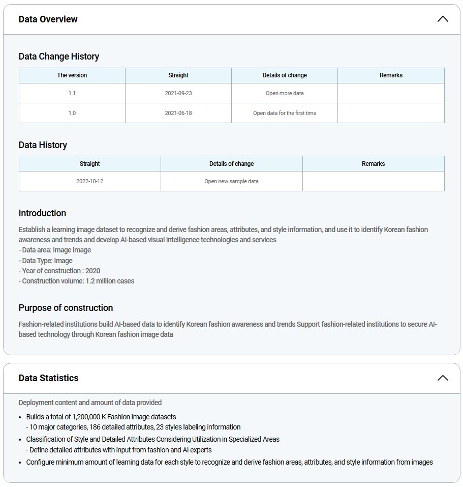This screenshot has height=487, width=463.
Task: Click the Introduction heading
Action: coord(43,213)
